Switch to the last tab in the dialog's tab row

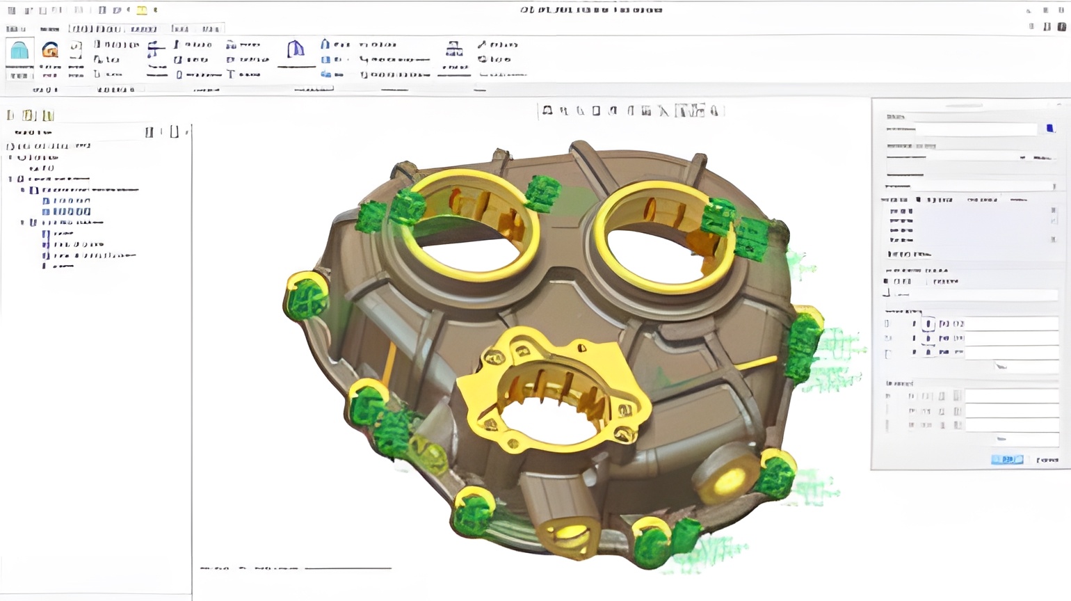click(1018, 200)
